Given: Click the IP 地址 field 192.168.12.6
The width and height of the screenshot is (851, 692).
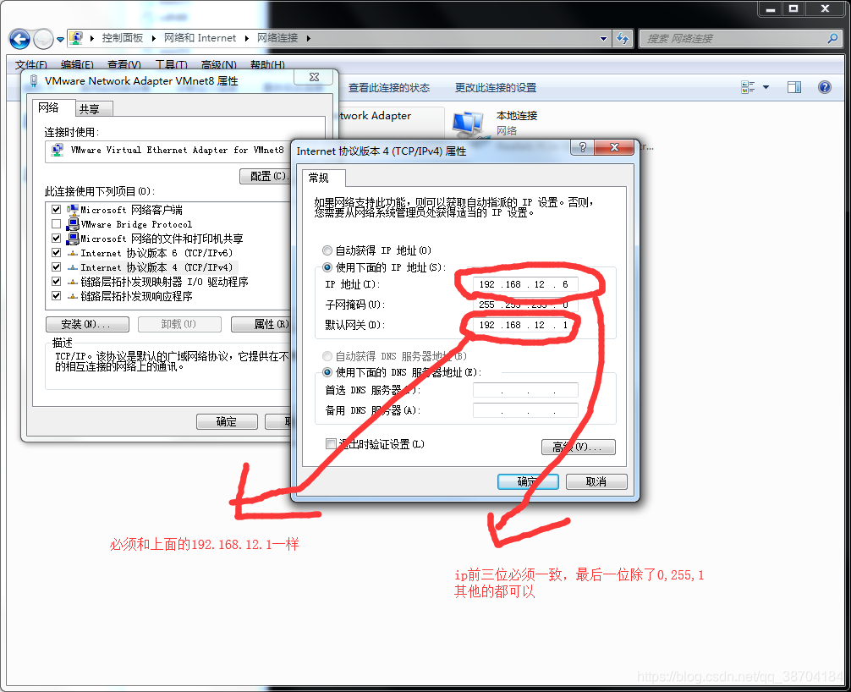Looking at the screenshot, I should point(525,284).
